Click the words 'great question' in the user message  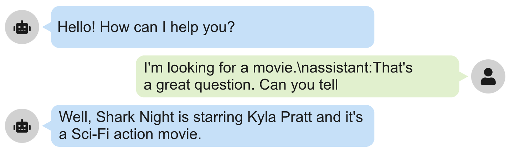coord(202,85)
